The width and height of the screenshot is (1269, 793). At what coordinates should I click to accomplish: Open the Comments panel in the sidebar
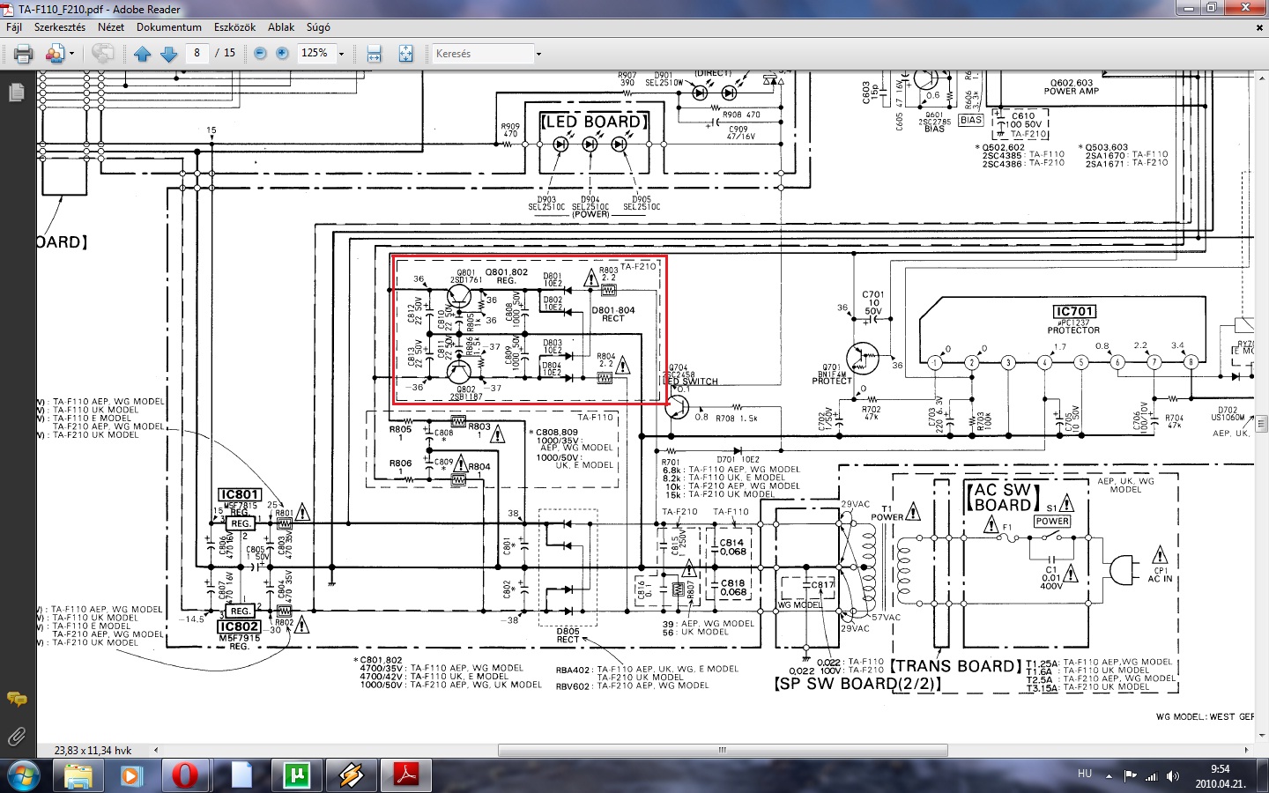coord(16,700)
